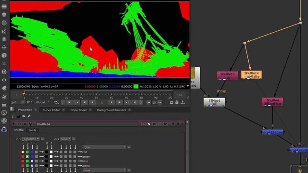Open the Deep nodes menu (D icon)
The height and width of the screenshot is (173, 308).
(4, 72)
